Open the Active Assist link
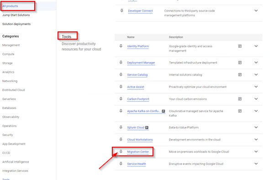 coord(136,87)
